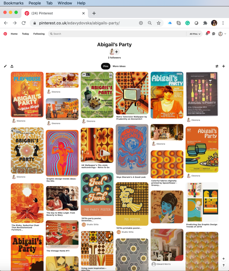Viewport: 229px width, 271px height.
Task: Expand the All Pins dropdown
Action: pyautogui.click(x=195, y=34)
